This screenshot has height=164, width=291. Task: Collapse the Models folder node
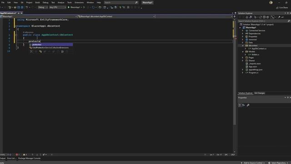coord(243,51)
